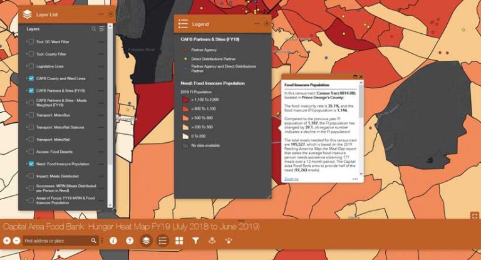Click the 'No data available' legend swatch
This screenshot has width=481, height=260.
pyautogui.click(x=185, y=145)
